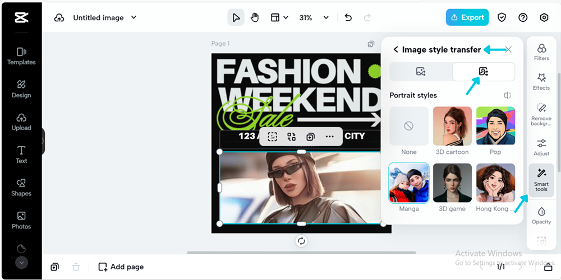Click the Export button
Screen dimensions: 561x280
(x=467, y=17)
